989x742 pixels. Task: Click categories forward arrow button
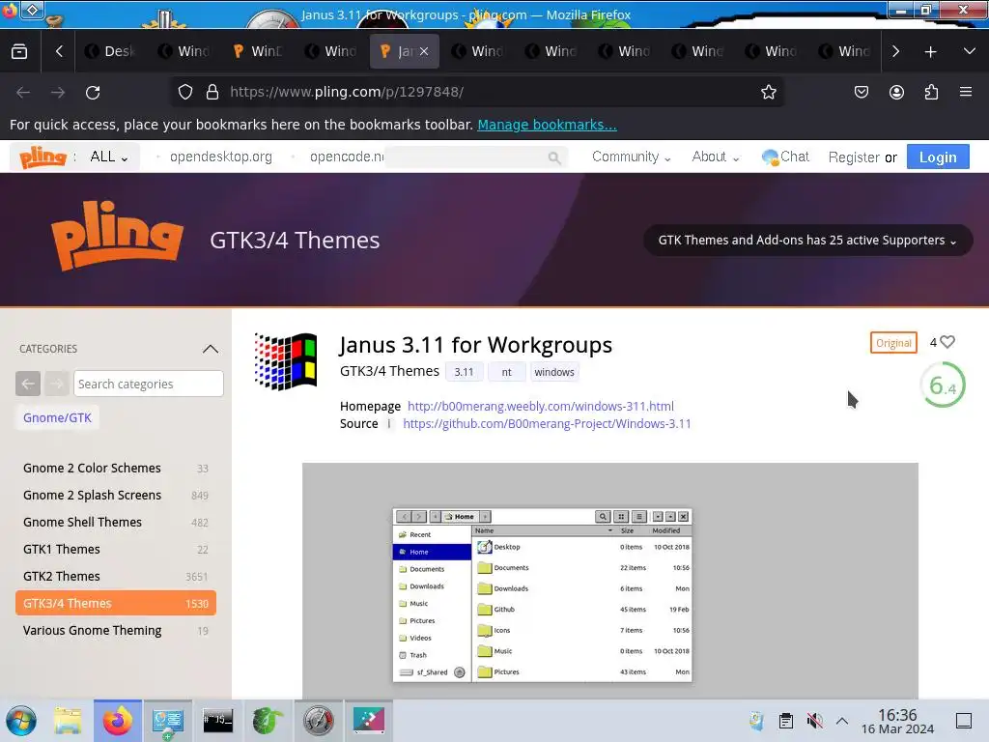tap(57, 384)
